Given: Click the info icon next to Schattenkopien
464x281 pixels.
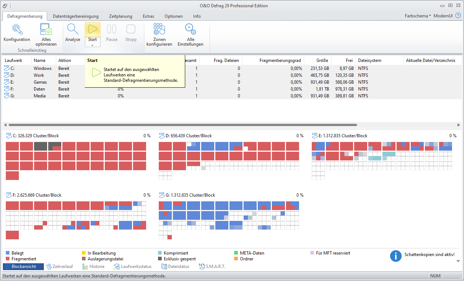Looking at the screenshot, I should click(396, 256).
